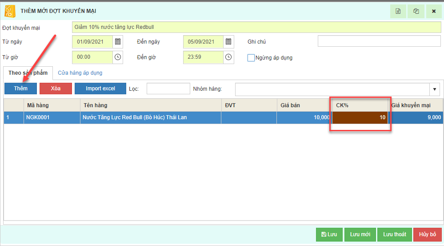
Task: Open the clock picker for Đến giờ
Action: point(228,57)
